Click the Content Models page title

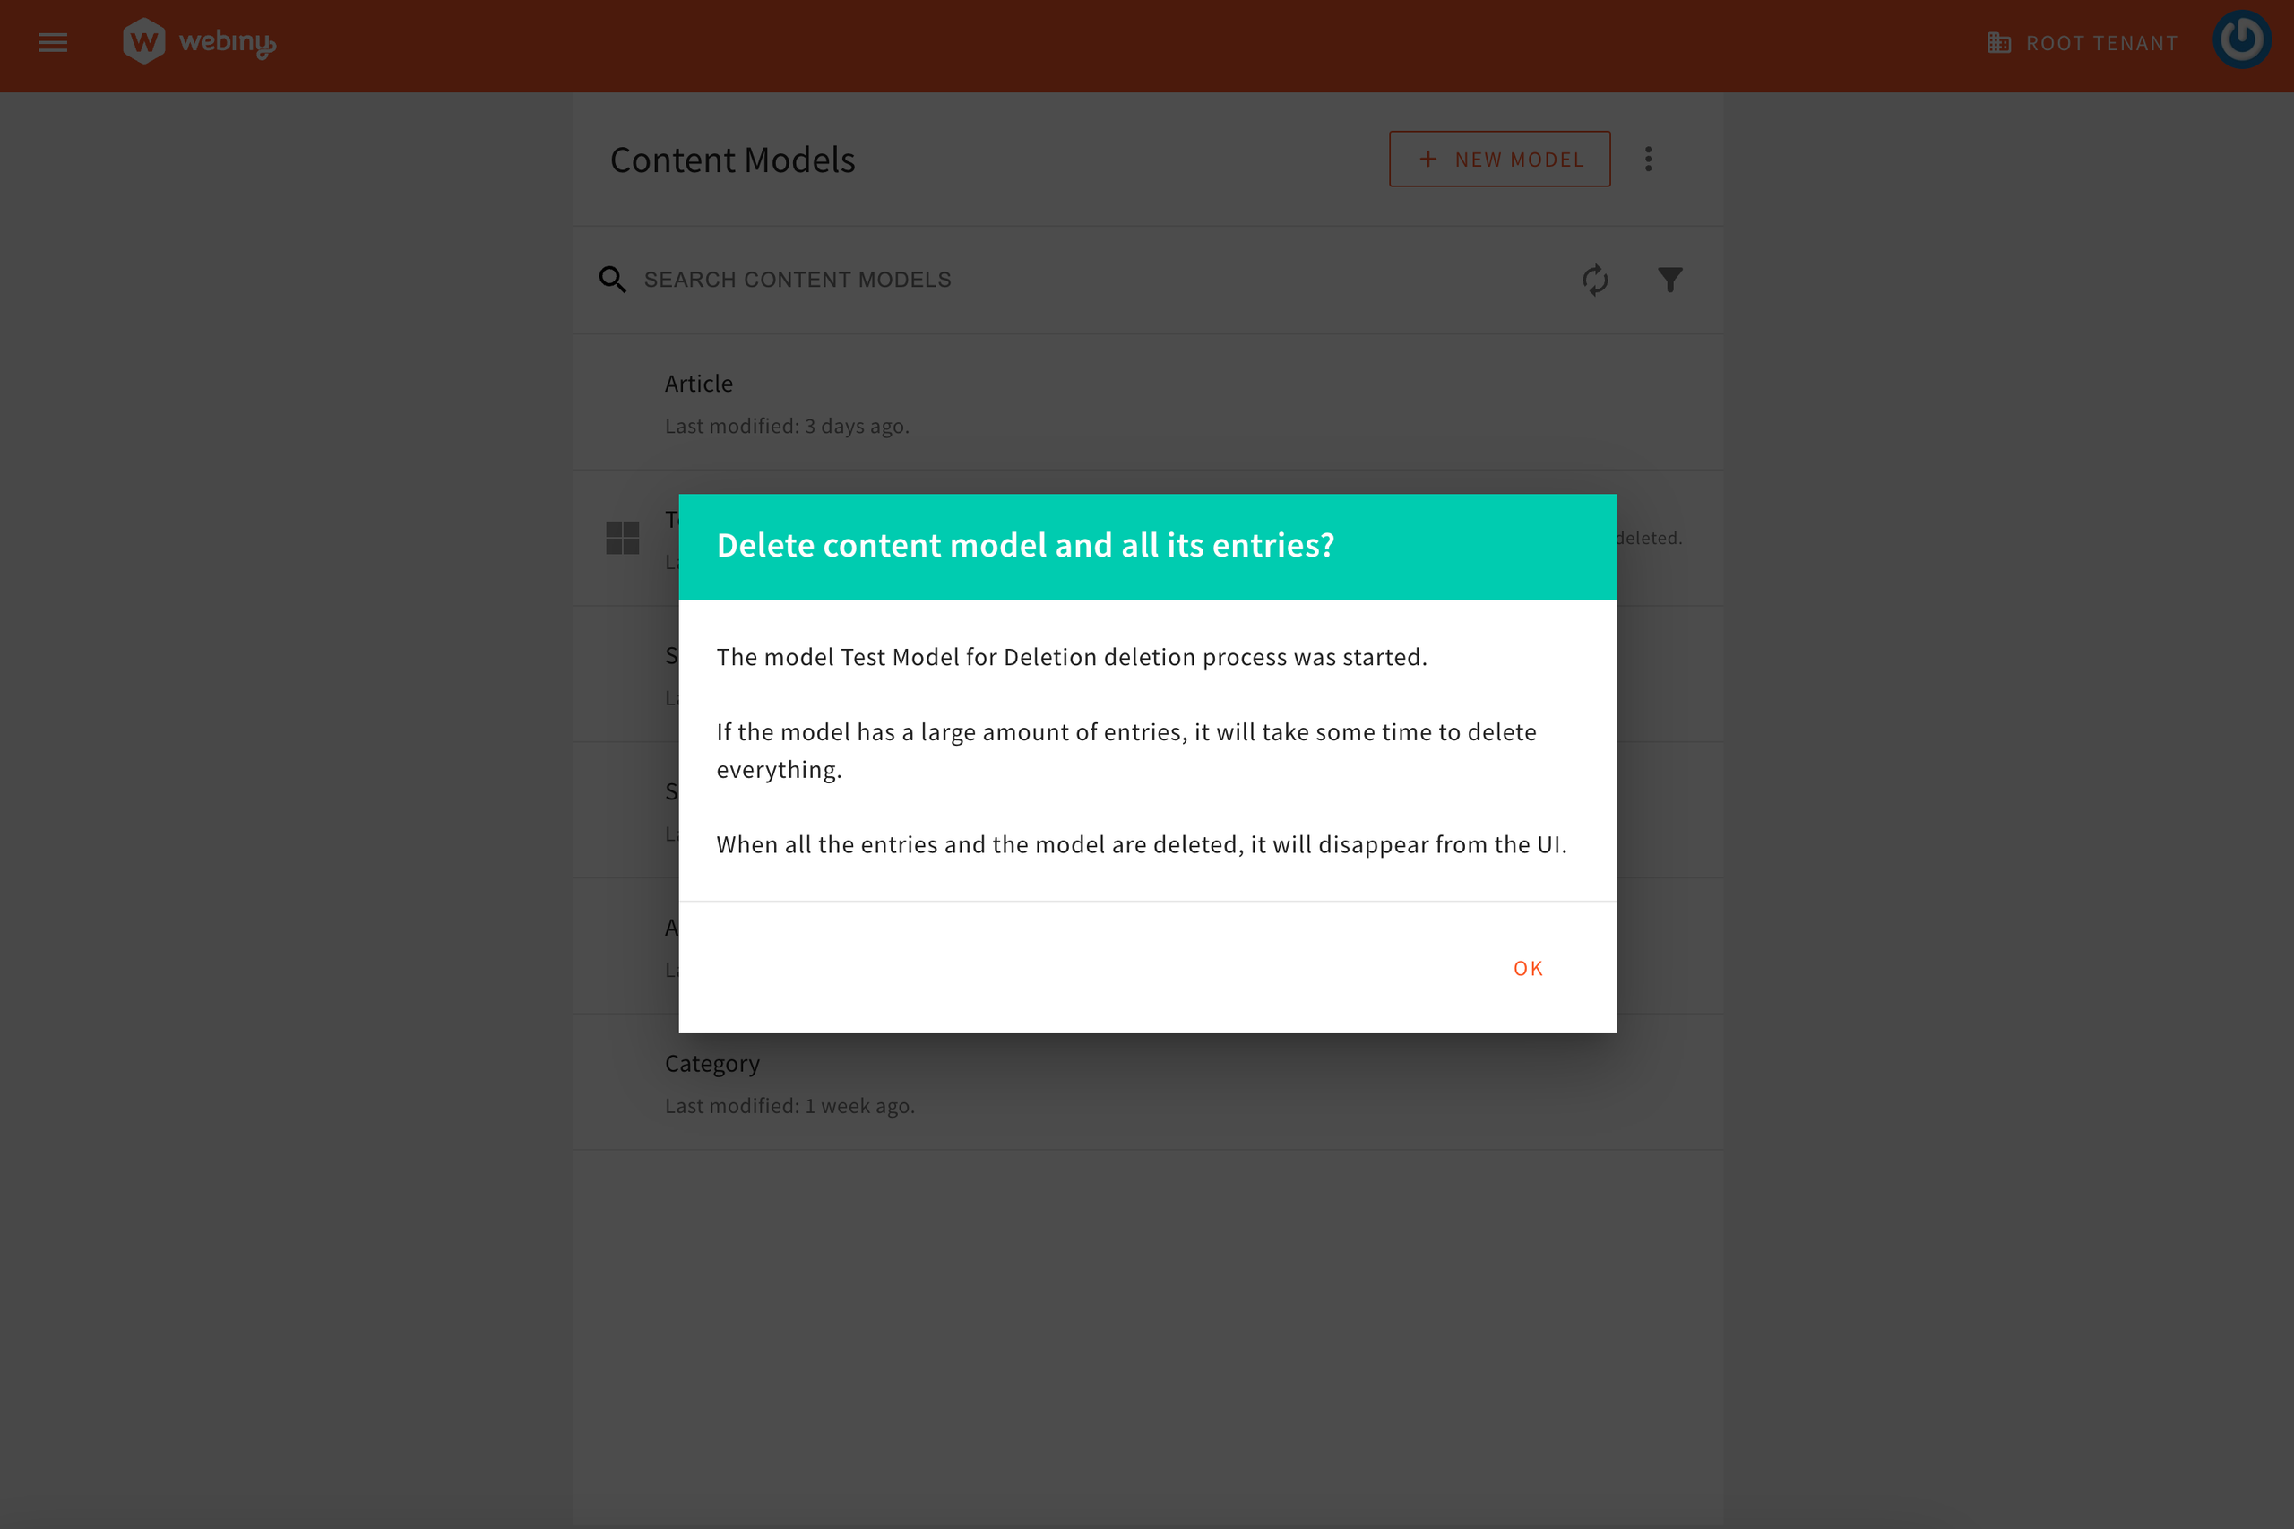click(x=732, y=159)
